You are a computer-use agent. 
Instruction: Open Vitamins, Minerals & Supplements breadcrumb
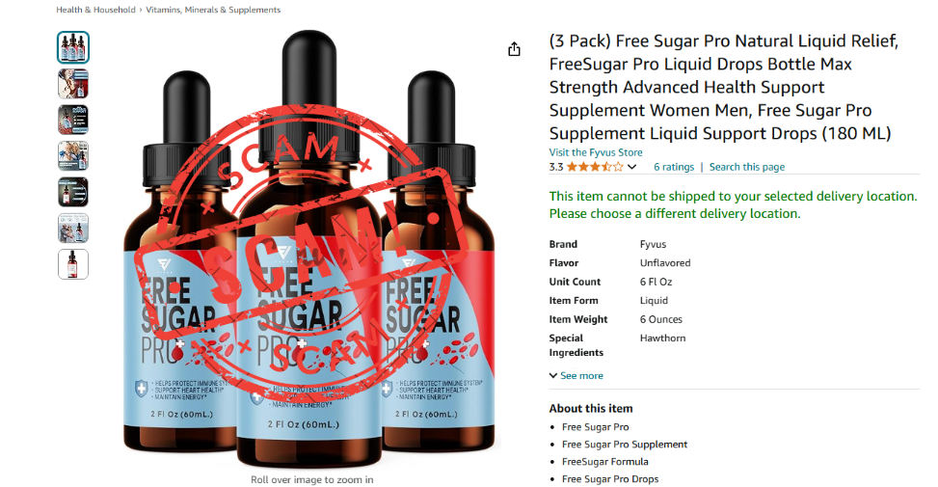(213, 10)
